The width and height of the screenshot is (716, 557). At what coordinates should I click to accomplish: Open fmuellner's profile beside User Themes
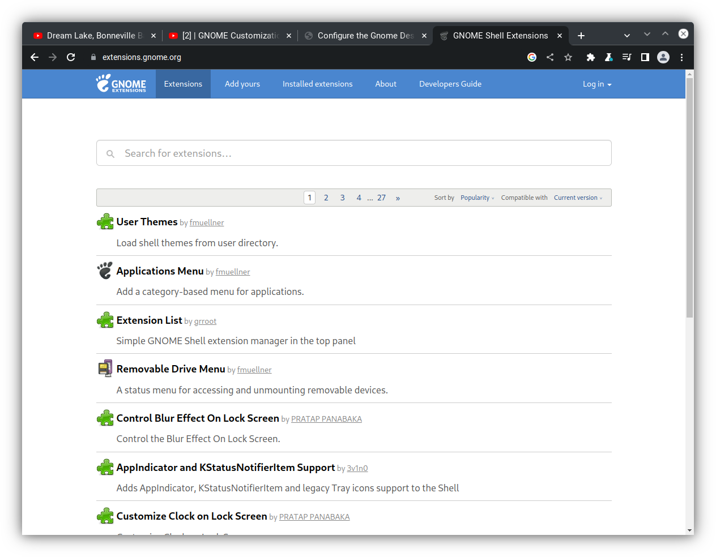[207, 223]
